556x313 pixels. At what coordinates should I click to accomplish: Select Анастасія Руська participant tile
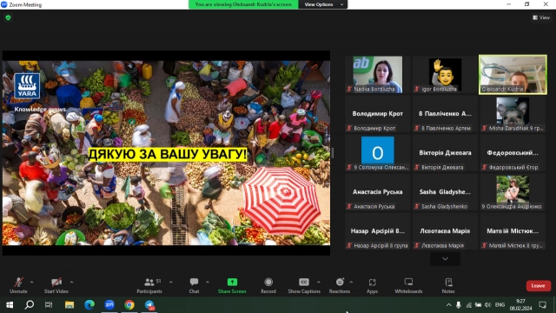pyautogui.click(x=377, y=192)
